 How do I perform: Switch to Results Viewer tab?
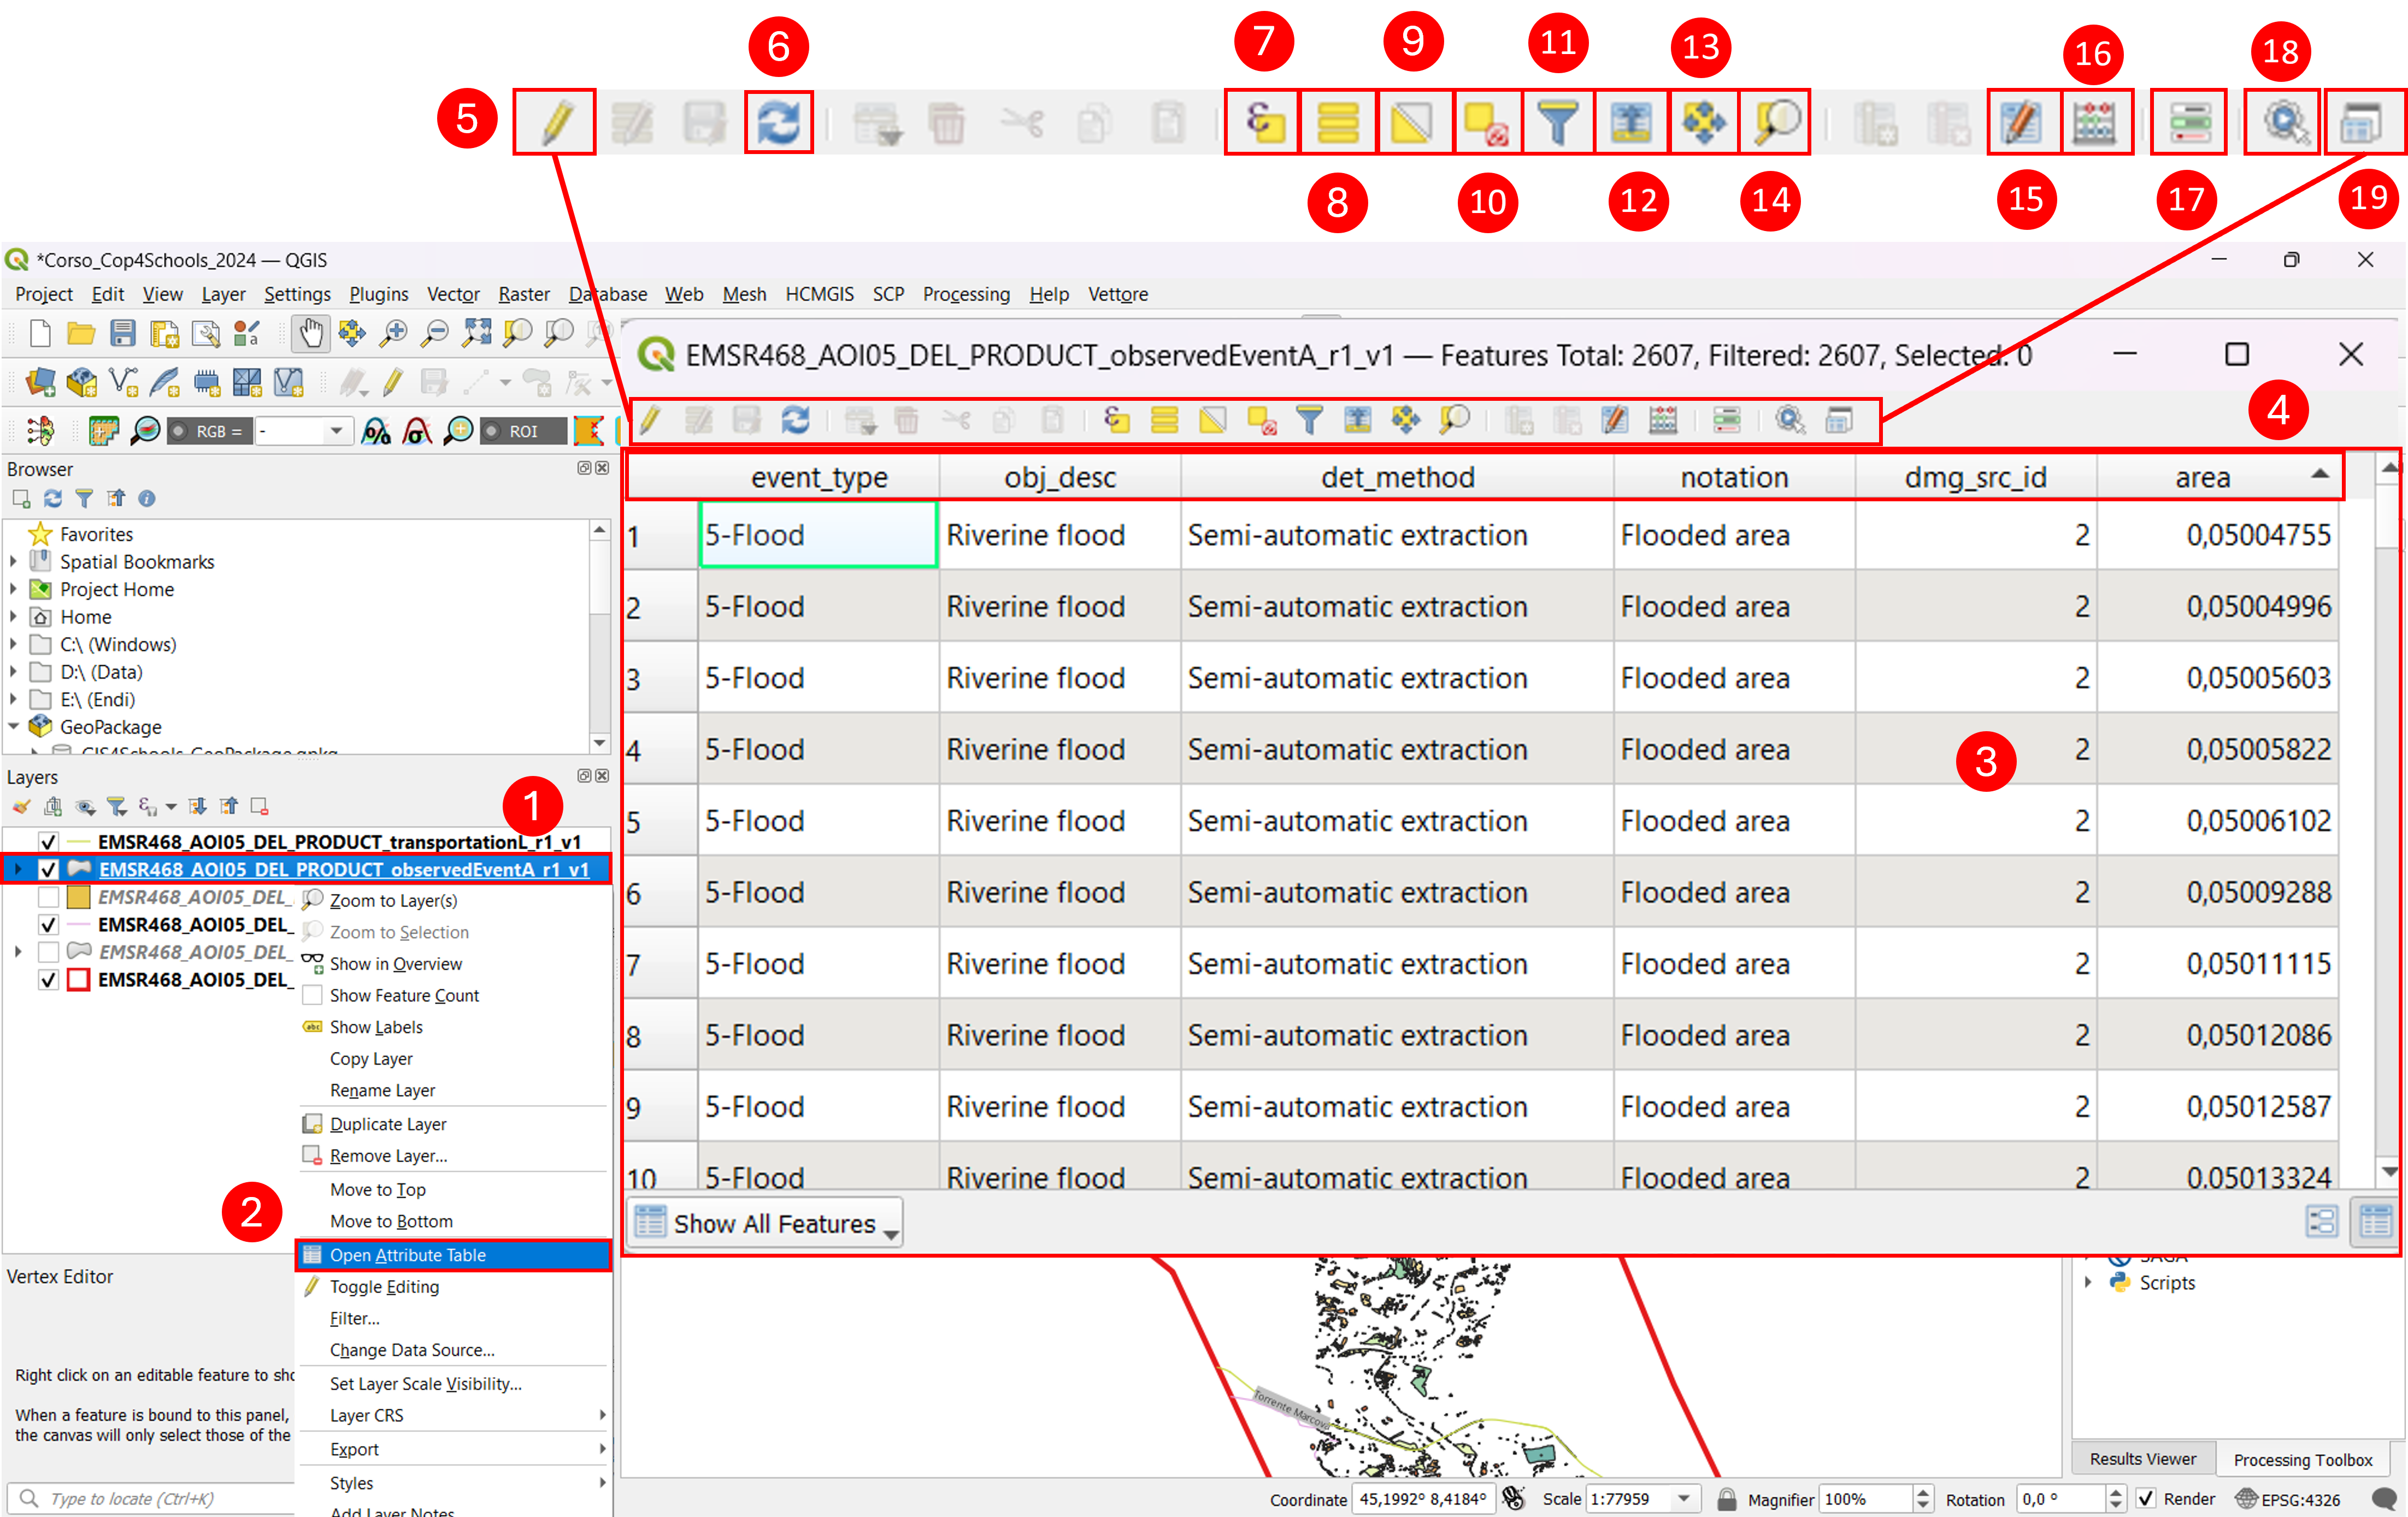(x=2143, y=1459)
